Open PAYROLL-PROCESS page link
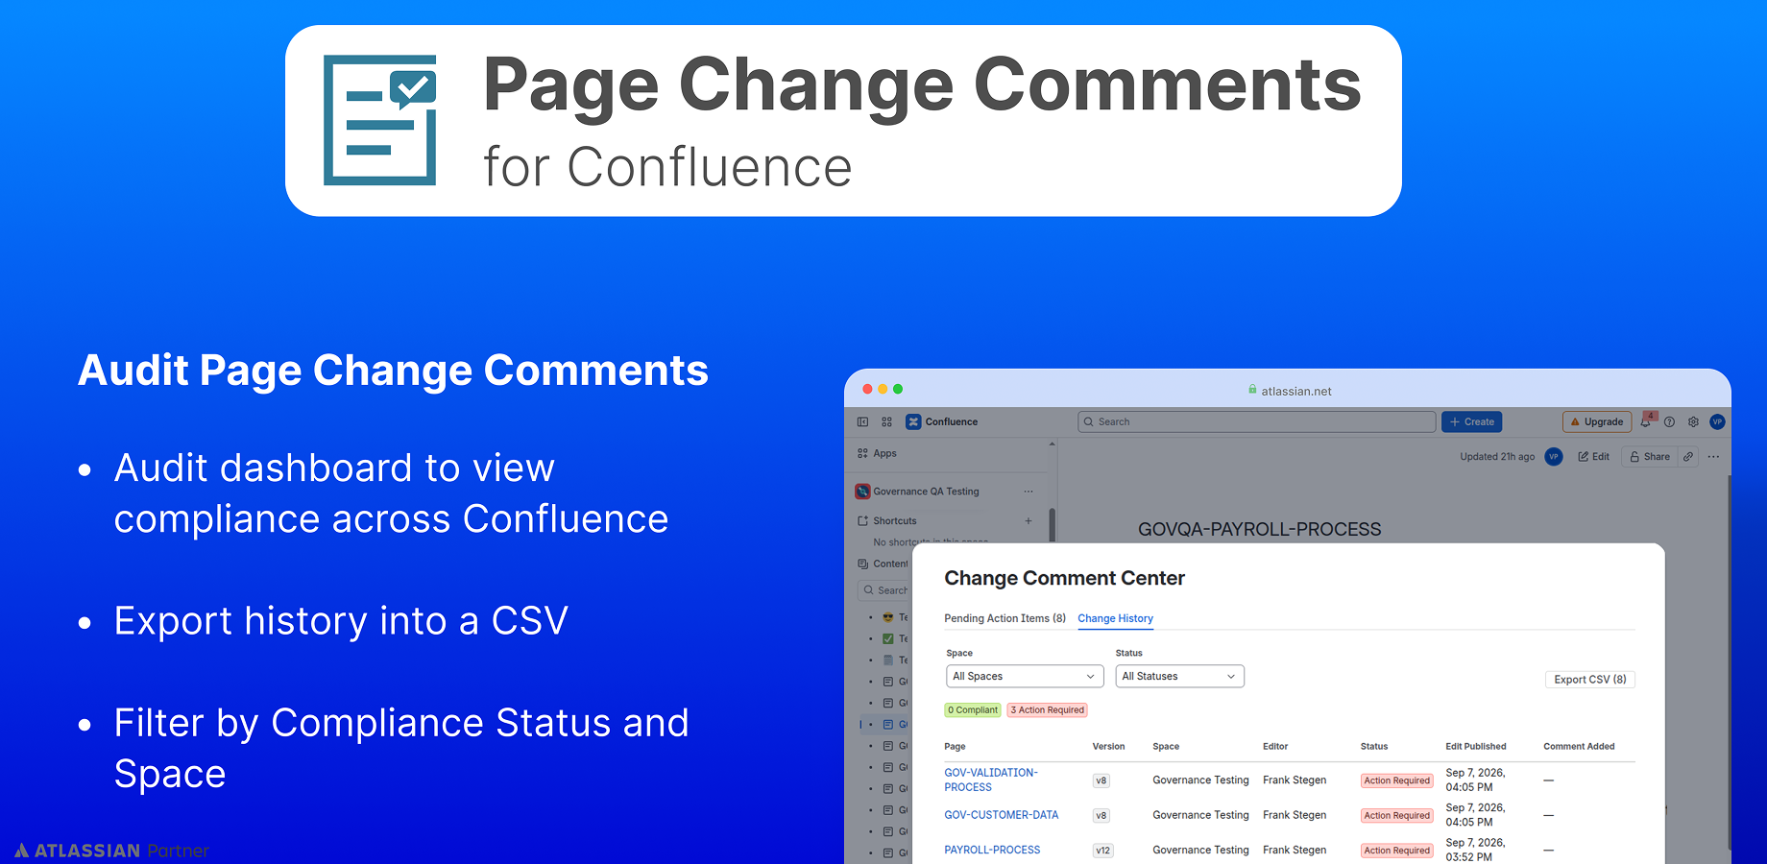The height and width of the screenshot is (864, 1767). coord(992,850)
